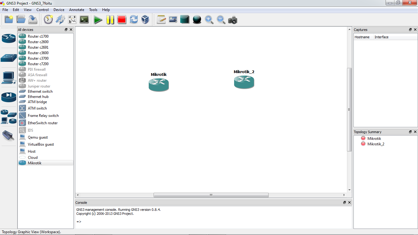Click the add a link cable icon
The width and height of the screenshot is (418, 235).
[9, 135]
